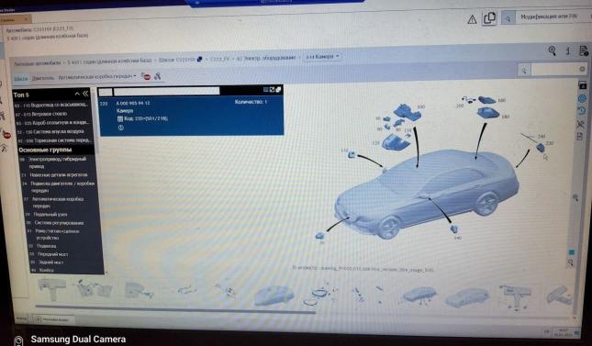Click the history clock icon on right toolbar
The height and width of the screenshot is (346, 592).
pos(581,111)
